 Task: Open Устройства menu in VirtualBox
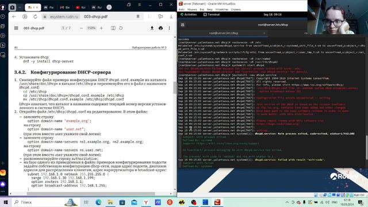[221, 10]
